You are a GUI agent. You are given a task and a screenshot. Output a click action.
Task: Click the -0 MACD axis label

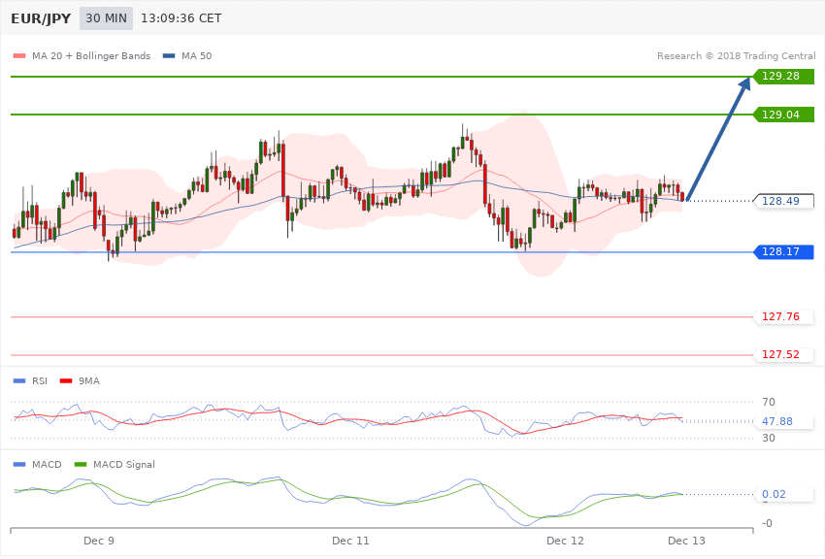(767, 523)
